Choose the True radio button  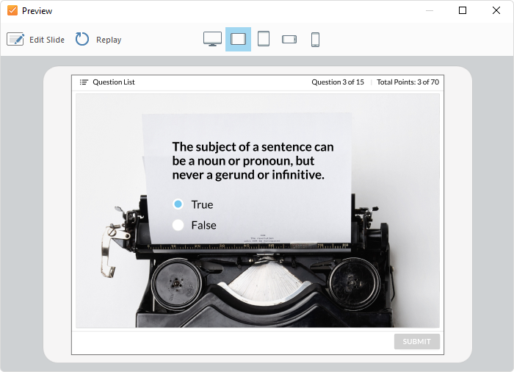coord(178,204)
